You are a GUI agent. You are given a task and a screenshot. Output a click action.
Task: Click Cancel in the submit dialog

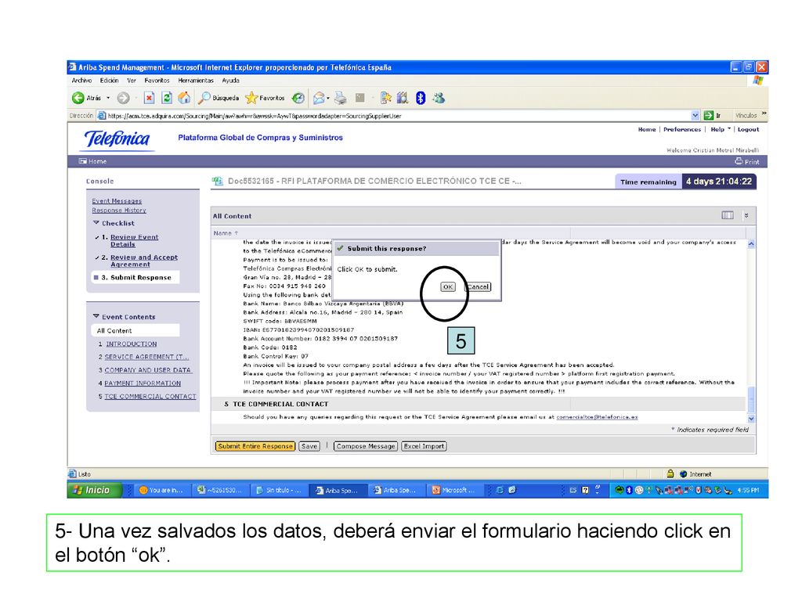(479, 286)
